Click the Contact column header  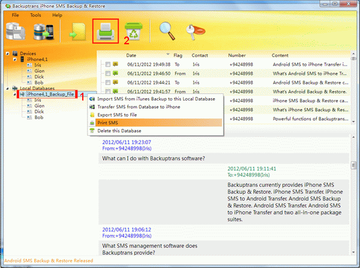click(x=200, y=55)
